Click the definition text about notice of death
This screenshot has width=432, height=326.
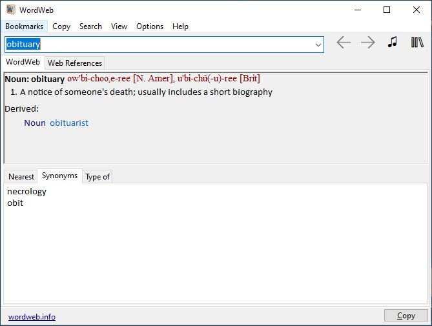[146, 92]
